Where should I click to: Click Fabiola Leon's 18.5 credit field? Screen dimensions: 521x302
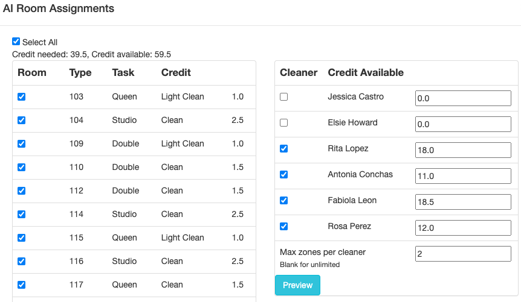(463, 201)
